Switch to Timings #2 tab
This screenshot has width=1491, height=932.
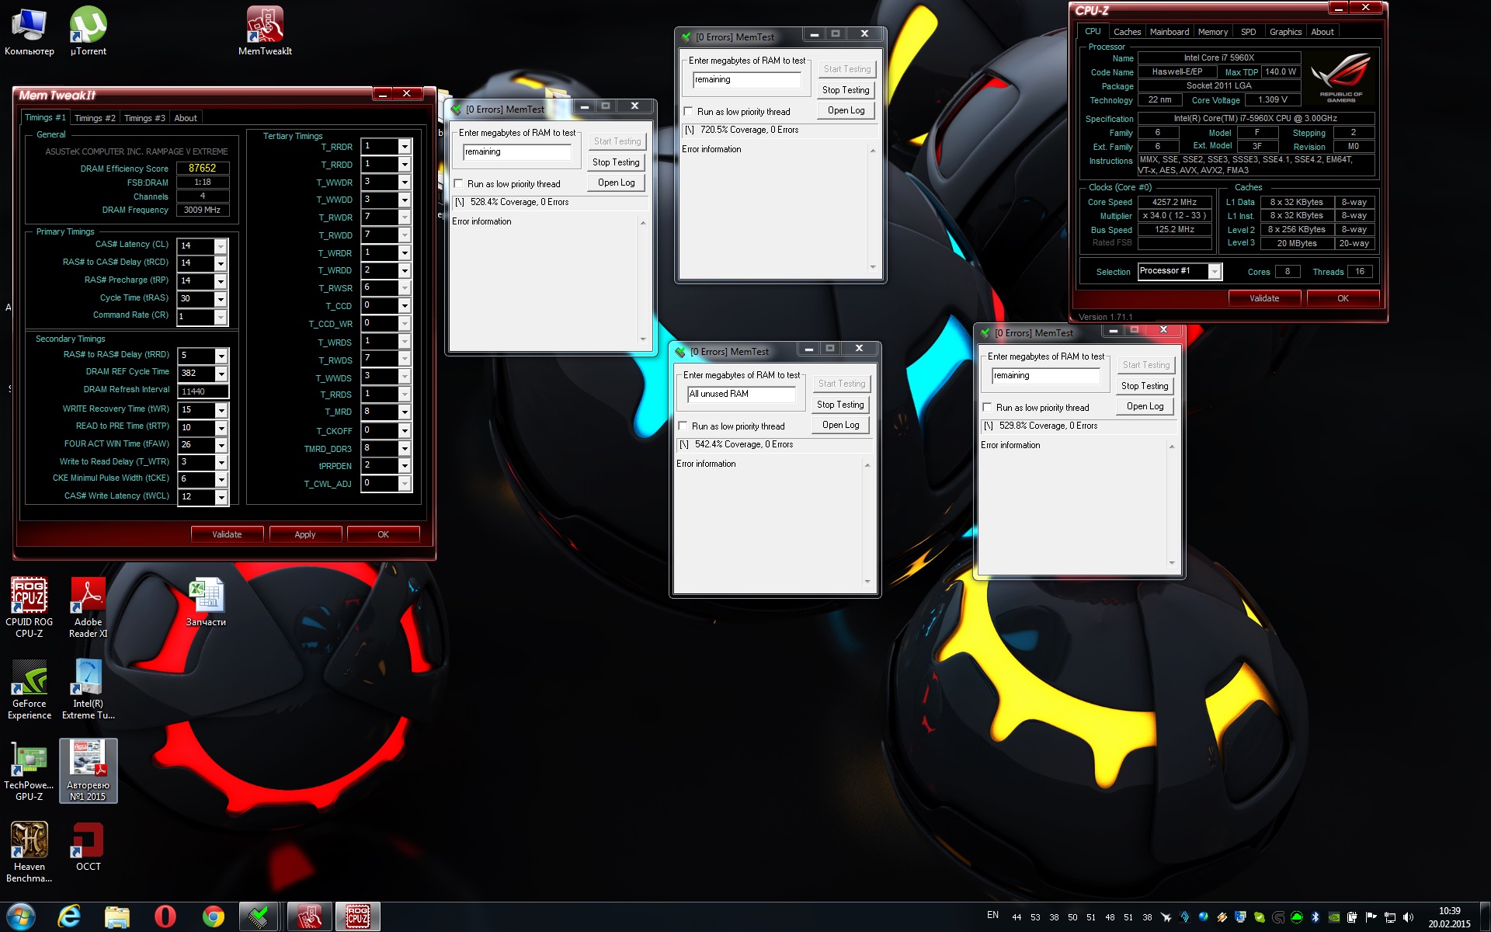(95, 118)
